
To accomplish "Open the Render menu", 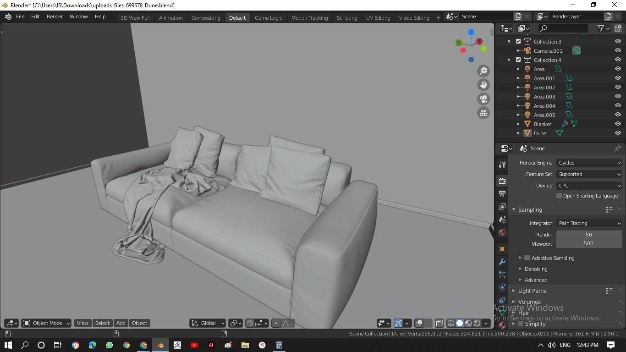I will tap(55, 16).
